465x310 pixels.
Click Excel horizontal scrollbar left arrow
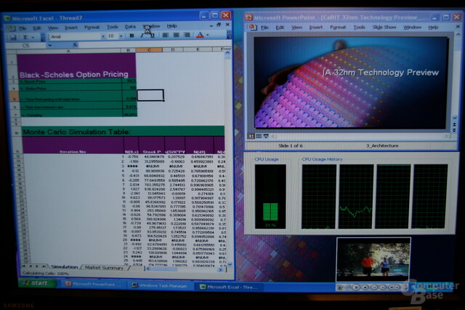pos(148,269)
